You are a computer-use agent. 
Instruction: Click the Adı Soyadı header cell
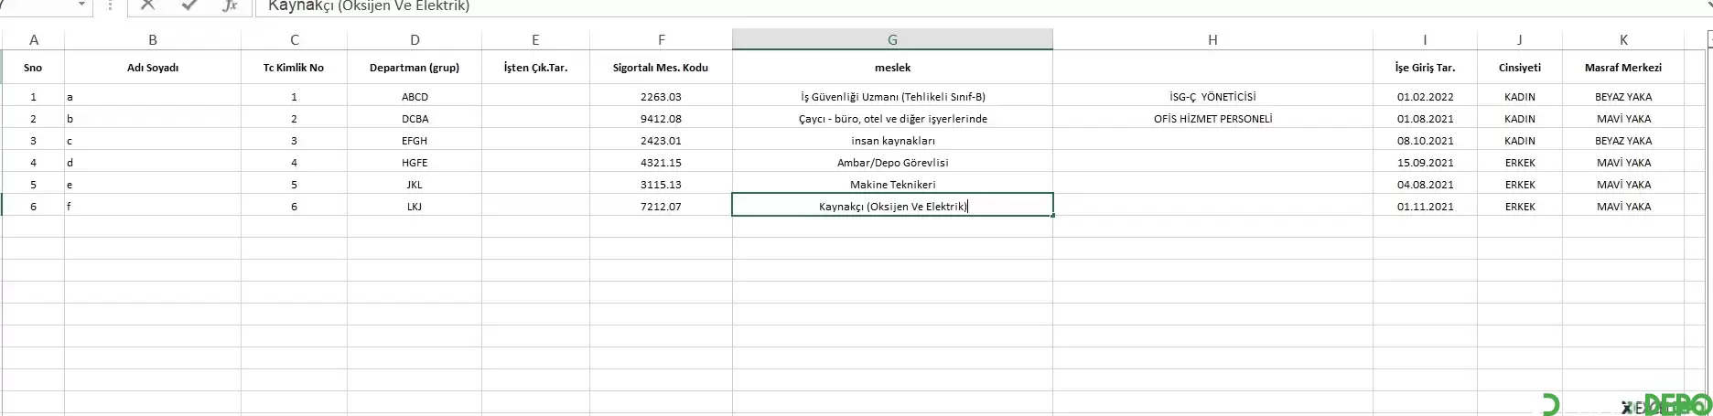point(153,68)
